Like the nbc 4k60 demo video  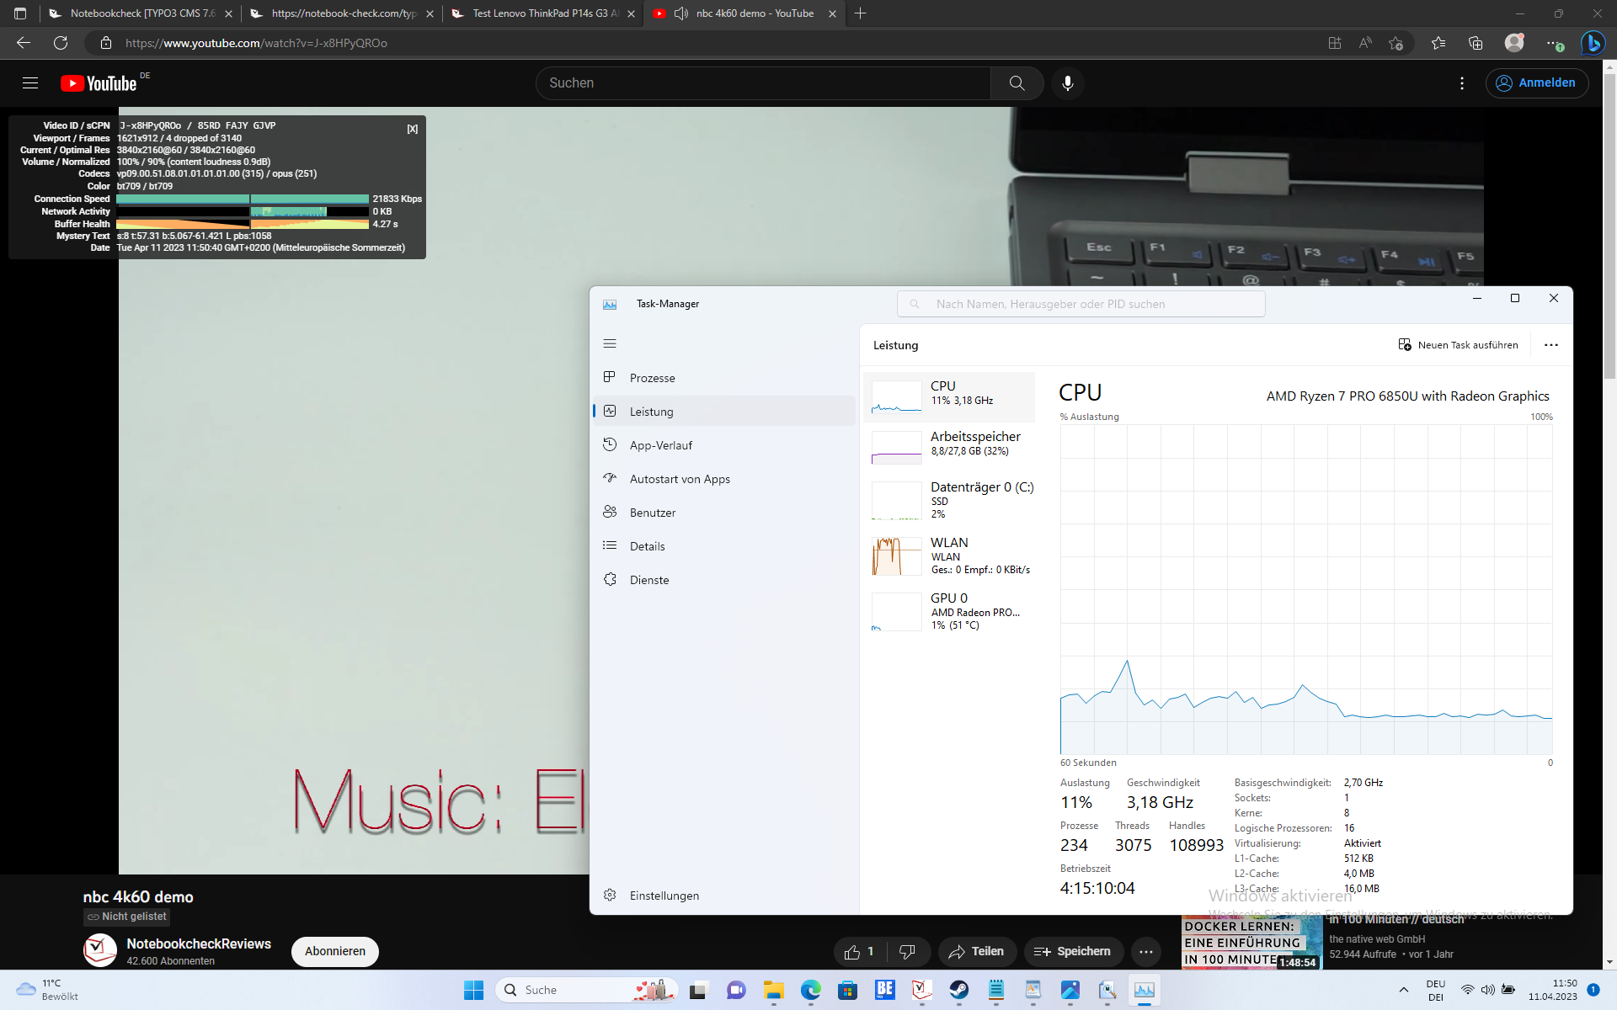click(859, 951)
